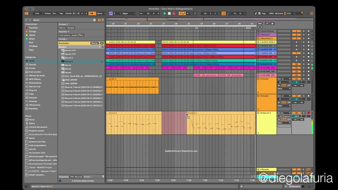
Task: Open the hamburger menu at top right
Action: click(x=312, y=13)
